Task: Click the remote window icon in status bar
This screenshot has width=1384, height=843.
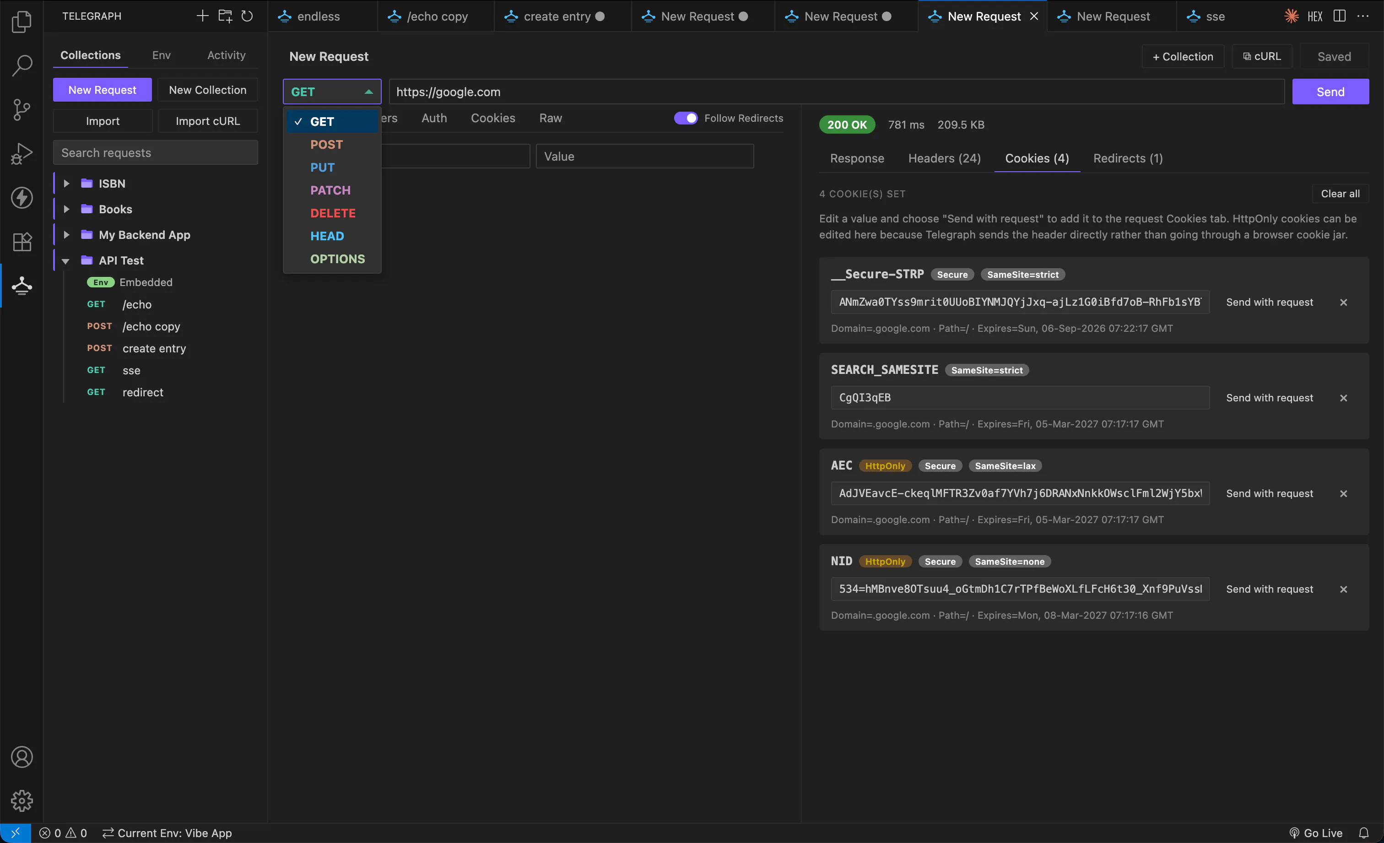Action: pos(15,833)
